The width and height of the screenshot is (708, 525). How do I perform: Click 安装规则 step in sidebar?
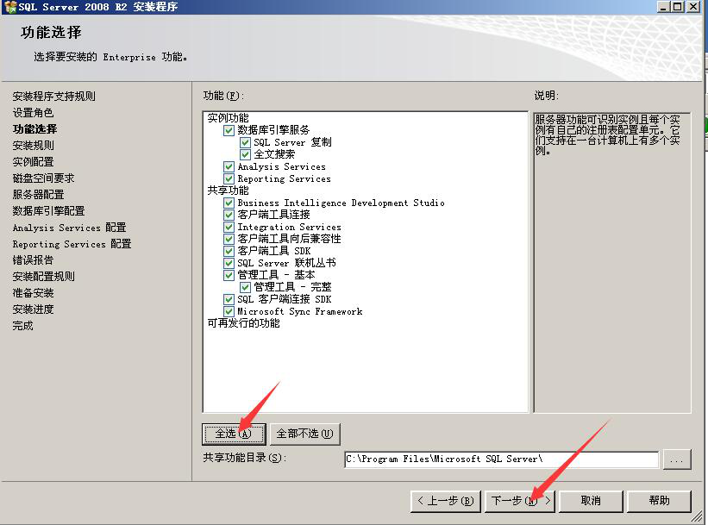click(33, 146)
